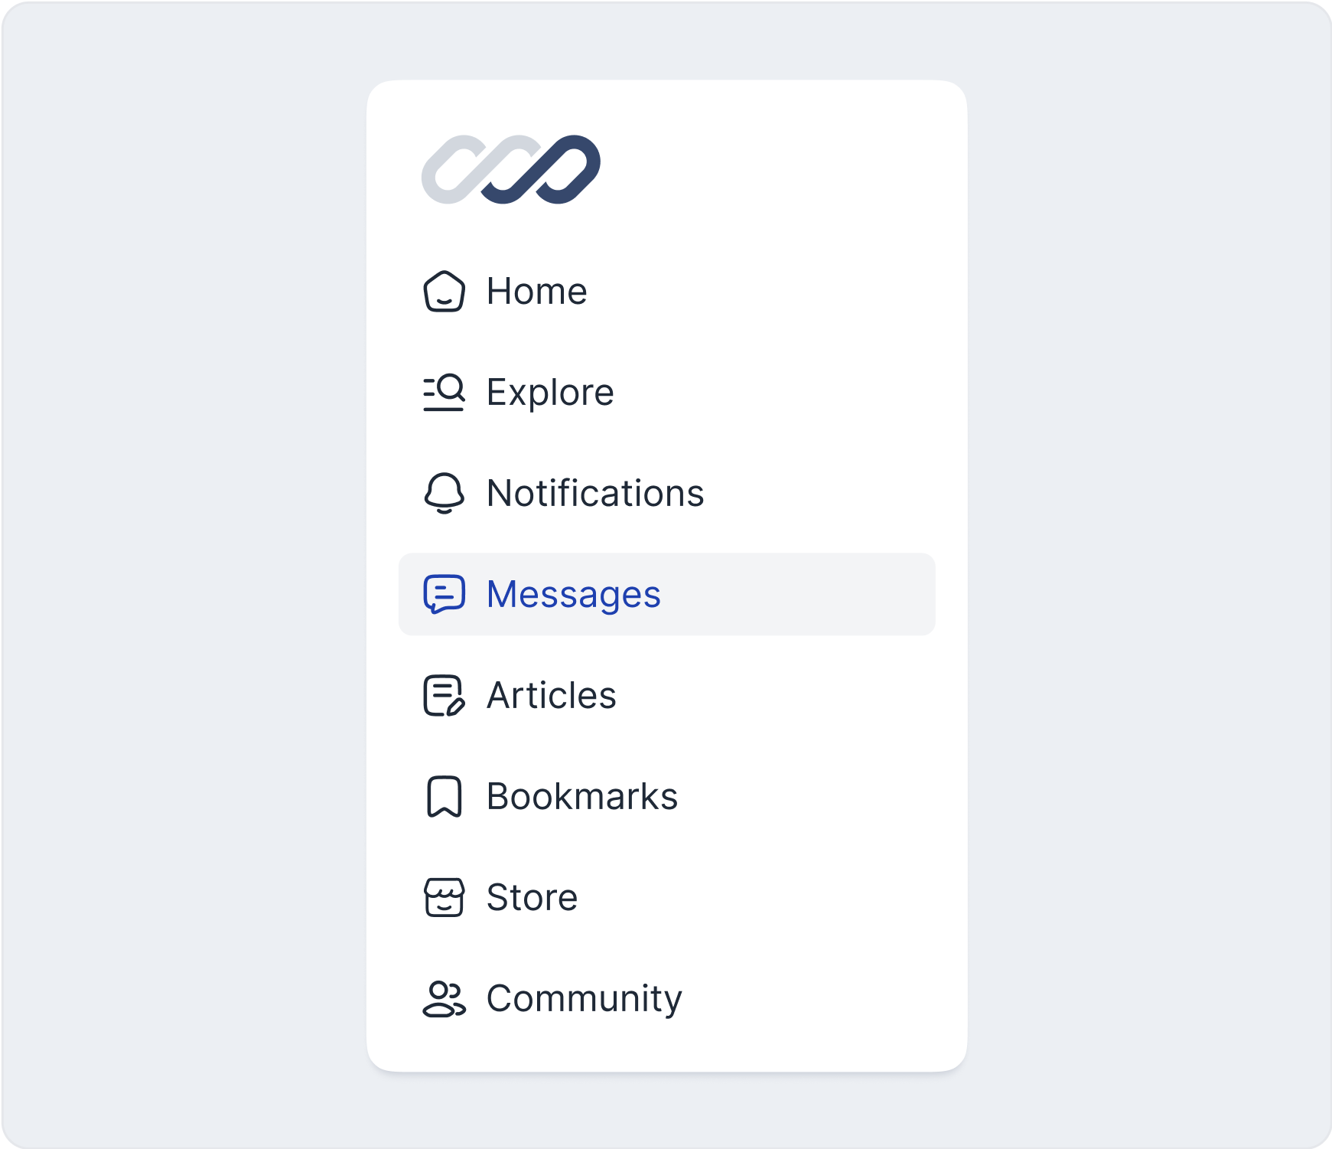The width and height of the screenshot is (1332, 1149).
Task: Navigate to Bookmarks via its label
Action: click(582, 797)
